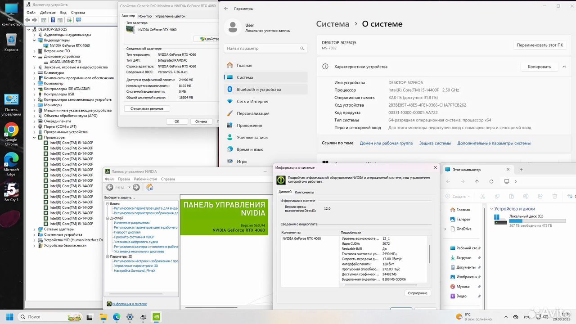Click the Список всех режимов button
Viewport: 576px width, 324px height.
(147, 108)
